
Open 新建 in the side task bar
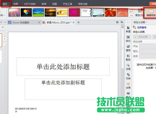pos(128,29)
